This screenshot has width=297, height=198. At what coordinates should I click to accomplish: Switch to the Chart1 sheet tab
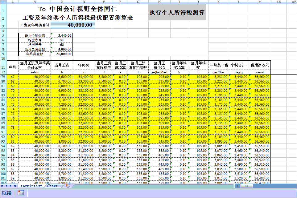coord(53,186)
